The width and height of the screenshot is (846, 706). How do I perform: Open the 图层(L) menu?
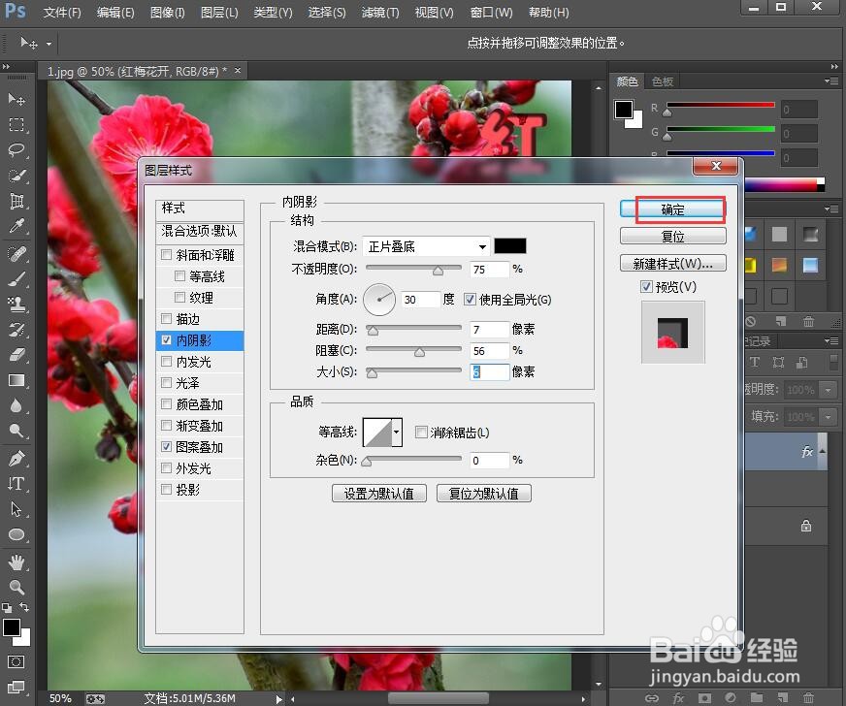coord(219,12)
